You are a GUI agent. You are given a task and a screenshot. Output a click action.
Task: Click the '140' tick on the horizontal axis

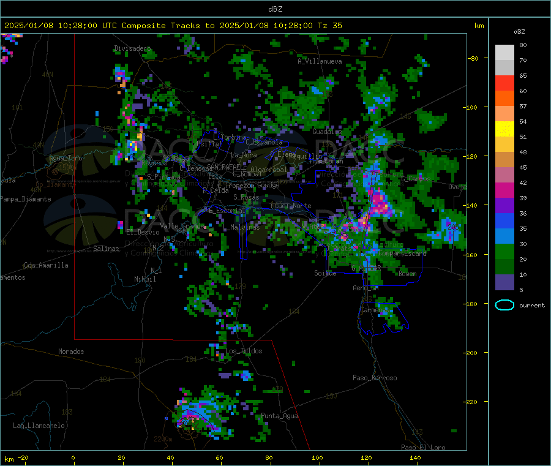point(415,457)
